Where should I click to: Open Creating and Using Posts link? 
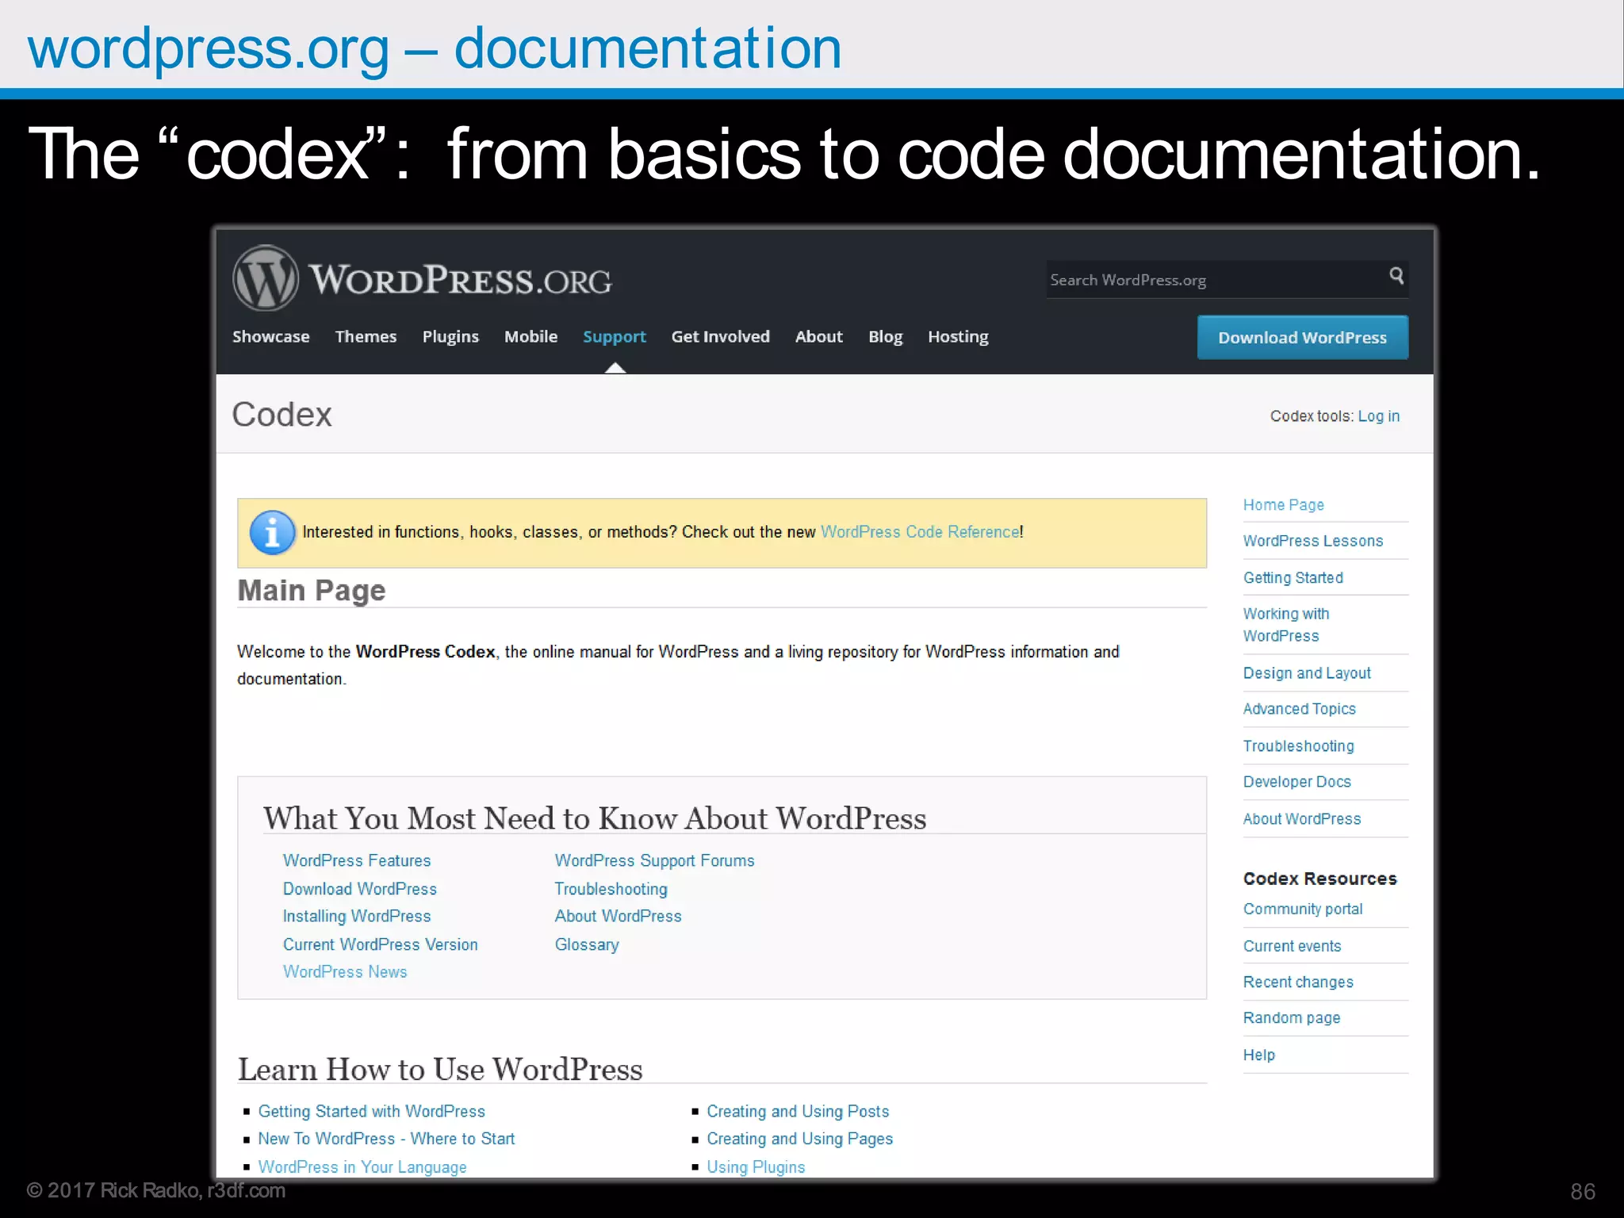tap(798, 1112)
